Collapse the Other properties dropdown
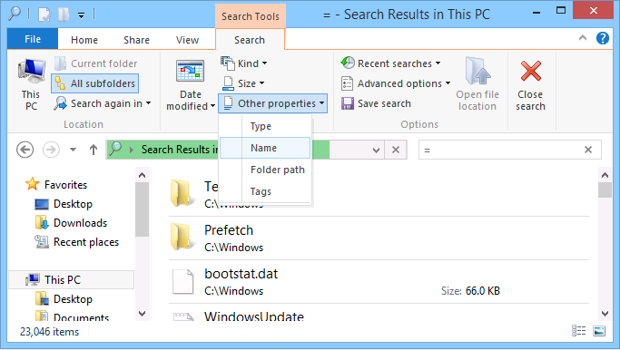Image resolution: width=620 pixels, height=350 pixels. [x=273, y=103]
